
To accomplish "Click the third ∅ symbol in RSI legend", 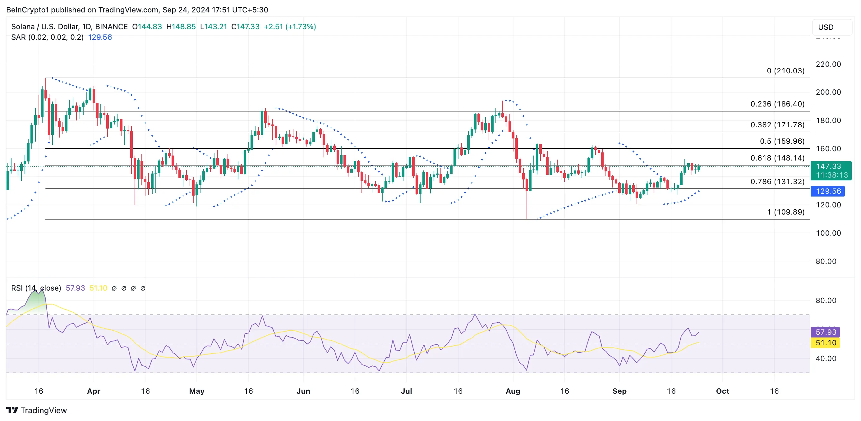I will (133, 288).
